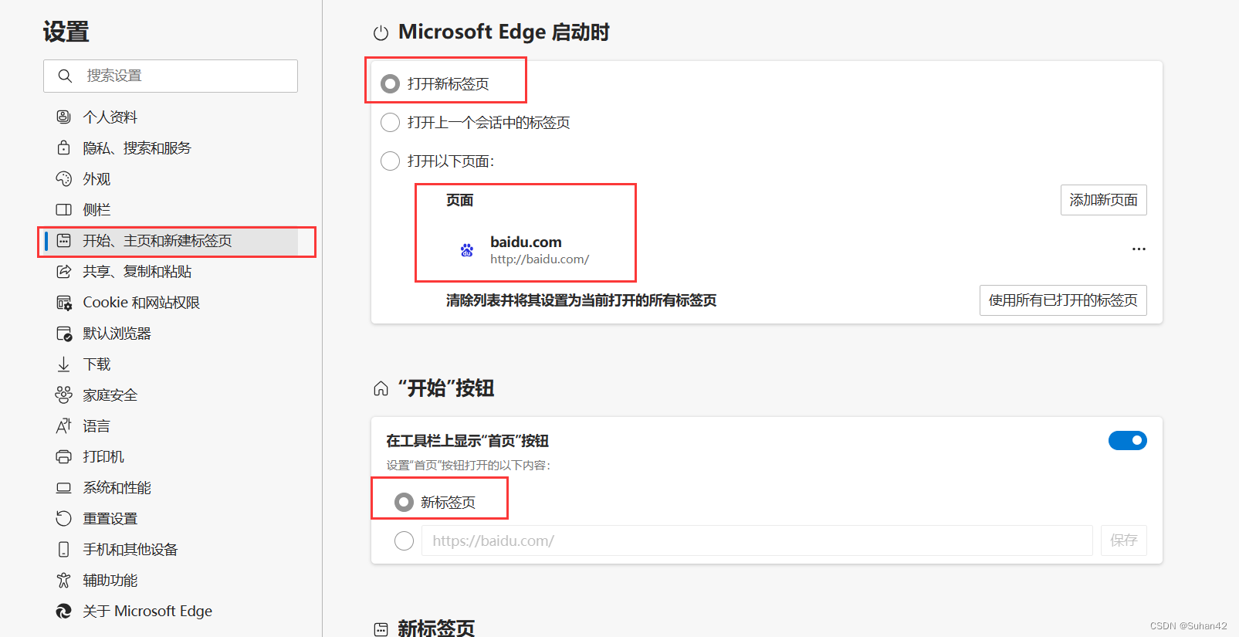Select the 新标签页 home button radio
This screenshot has height=637, width=1239.
point(404,502)
